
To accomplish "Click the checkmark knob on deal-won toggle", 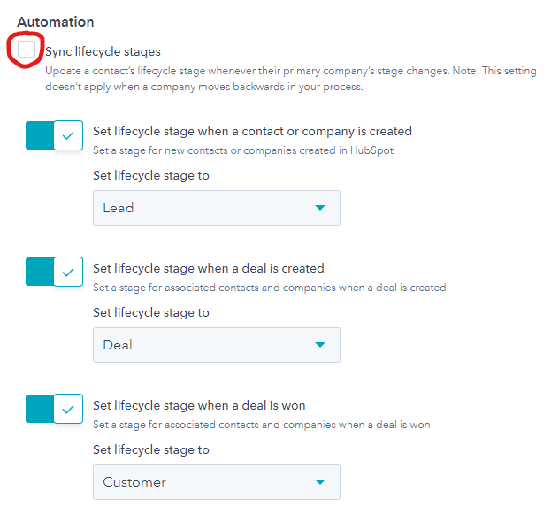I will click(68, 409).
